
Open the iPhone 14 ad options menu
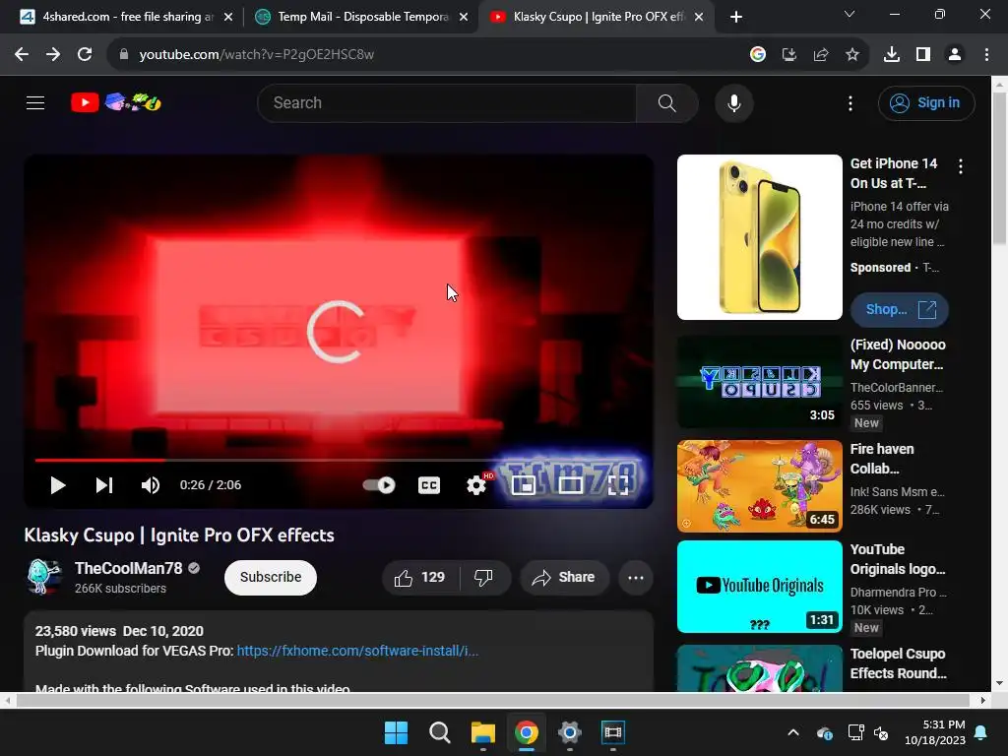click(x=961, y=166)
